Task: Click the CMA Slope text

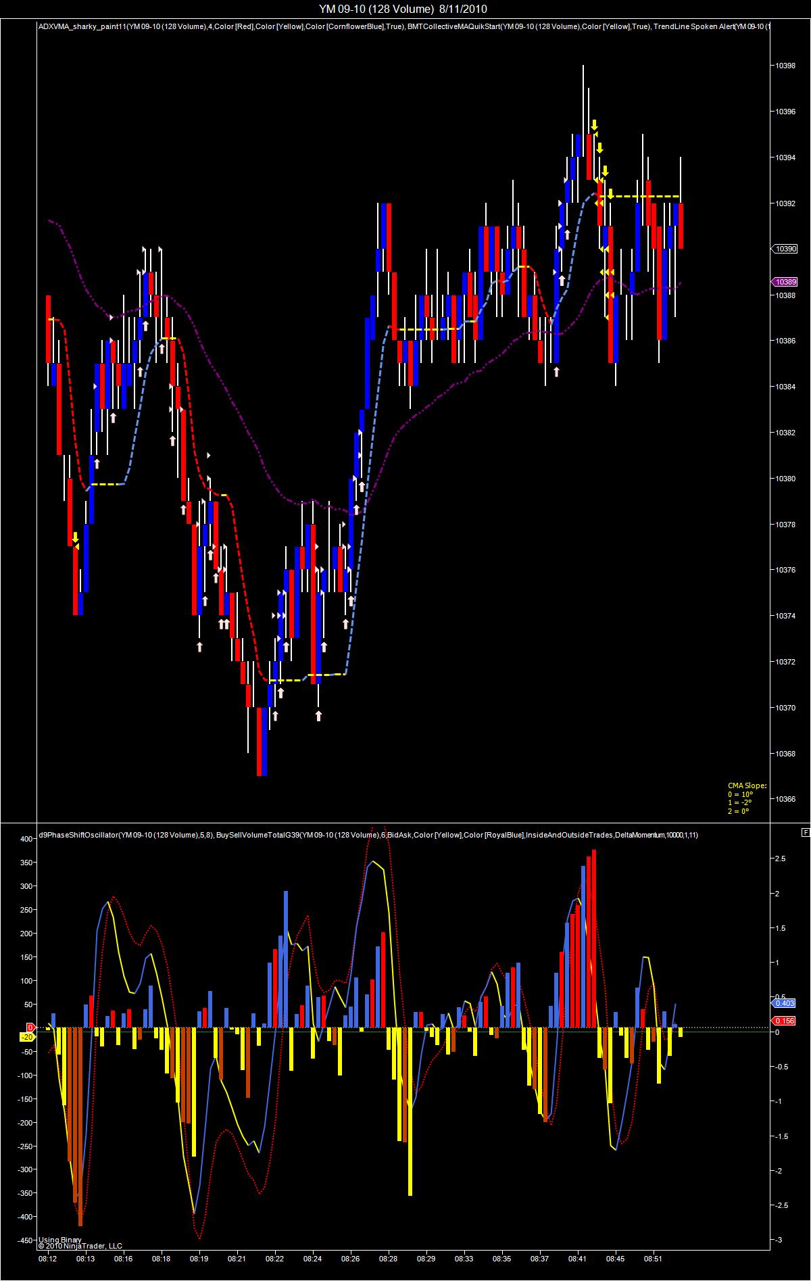Action: pos(747,785)
